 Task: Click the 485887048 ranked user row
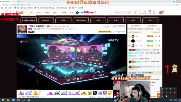(145, 41)
